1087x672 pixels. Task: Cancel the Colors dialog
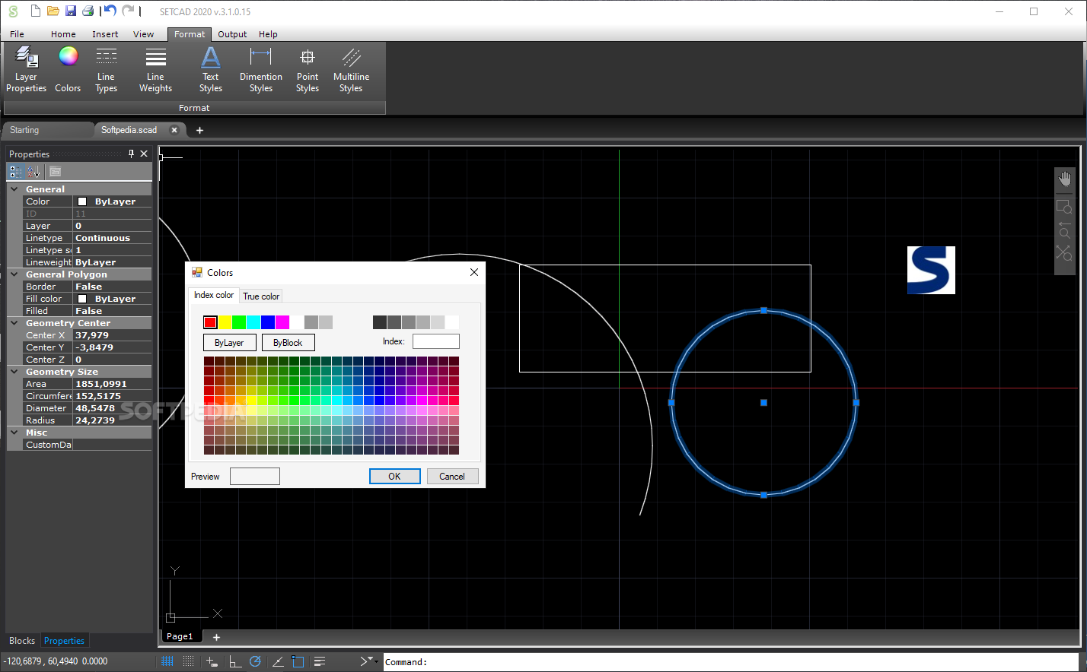[452, 477]
